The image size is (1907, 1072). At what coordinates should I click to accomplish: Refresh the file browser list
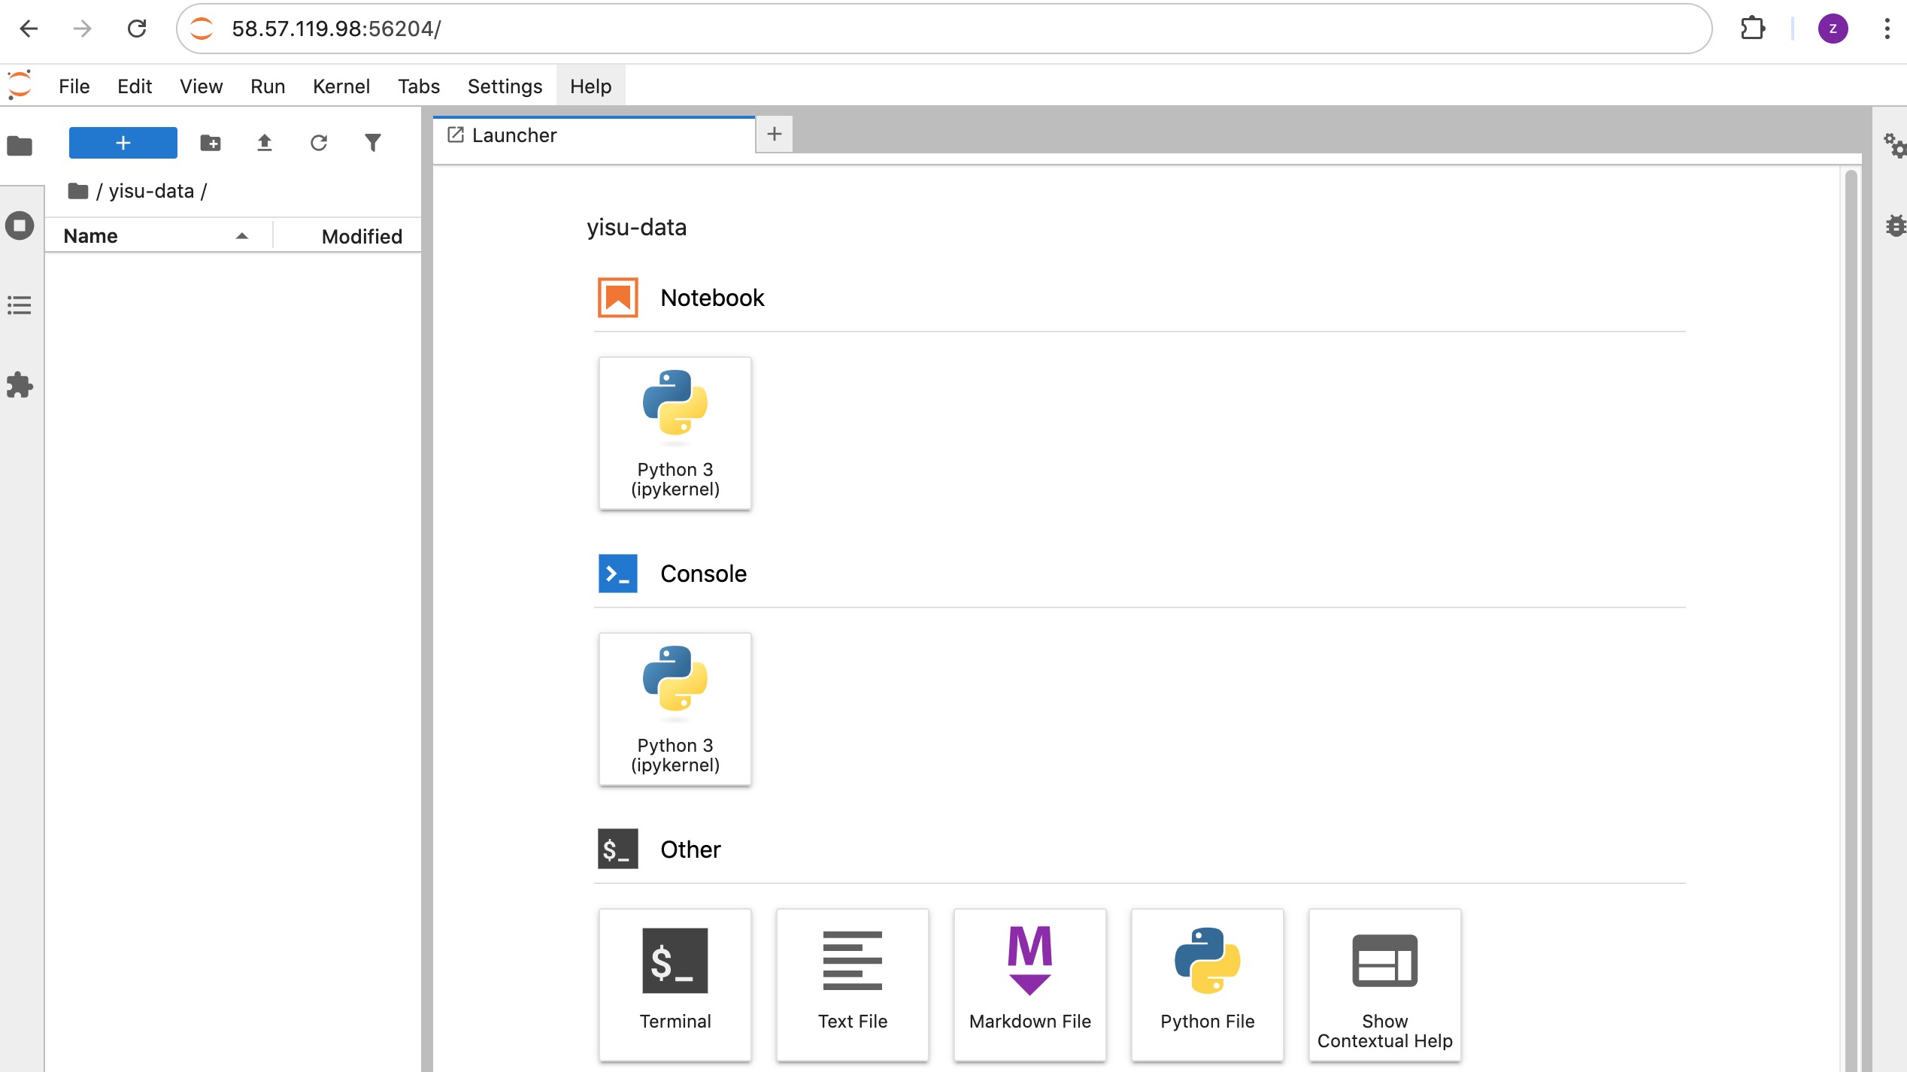click(x=319, y=143)
